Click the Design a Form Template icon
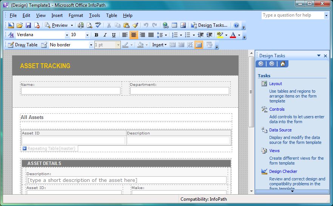This screenshot has width=333, height=206. (11, 25)
